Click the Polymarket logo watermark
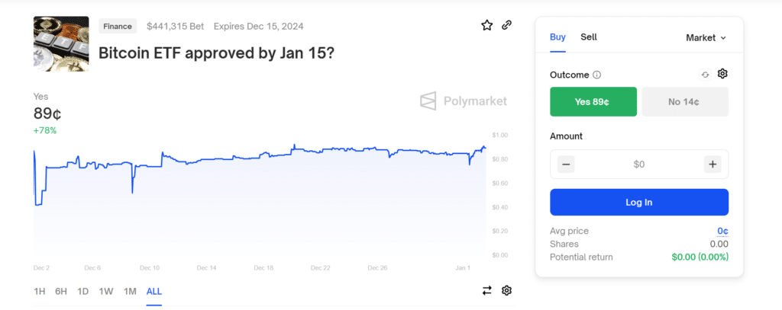Image resolution: width=782 pixels, height=310 pixels. (464, 101)
